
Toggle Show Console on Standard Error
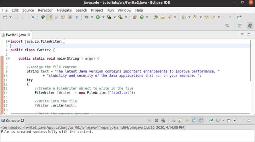[x=201, y=120]
